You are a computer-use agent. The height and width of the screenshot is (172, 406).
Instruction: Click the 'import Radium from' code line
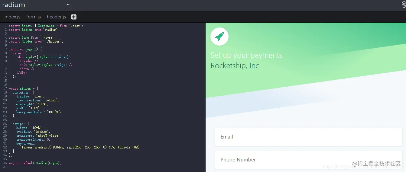[34, 30]
